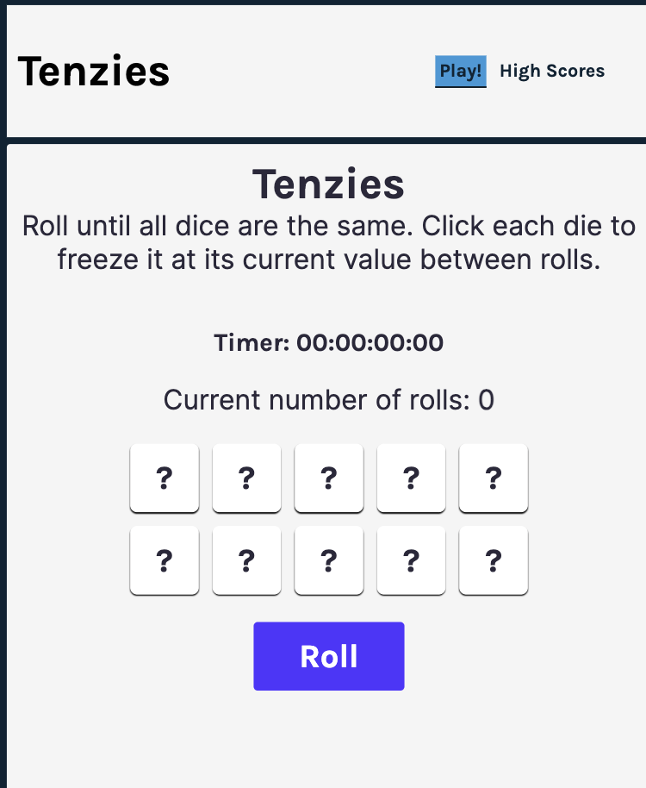Freeze the first die in the top row
Viewport: 646px width, 788px height.
point(165,478)
